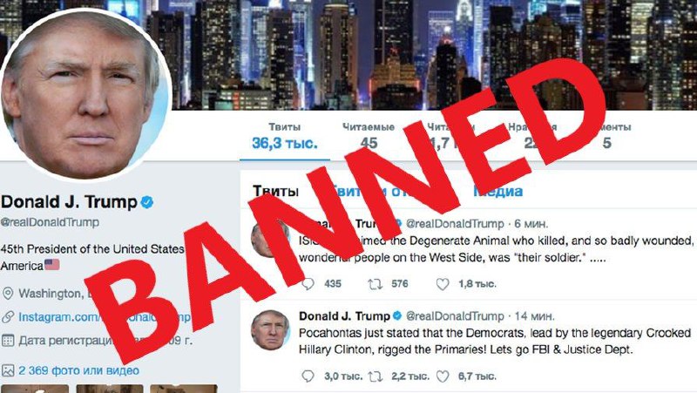Screen dimensions: 697x393
Task: Click small avatar on Pocahontas tweet
Action: point(270,330)
